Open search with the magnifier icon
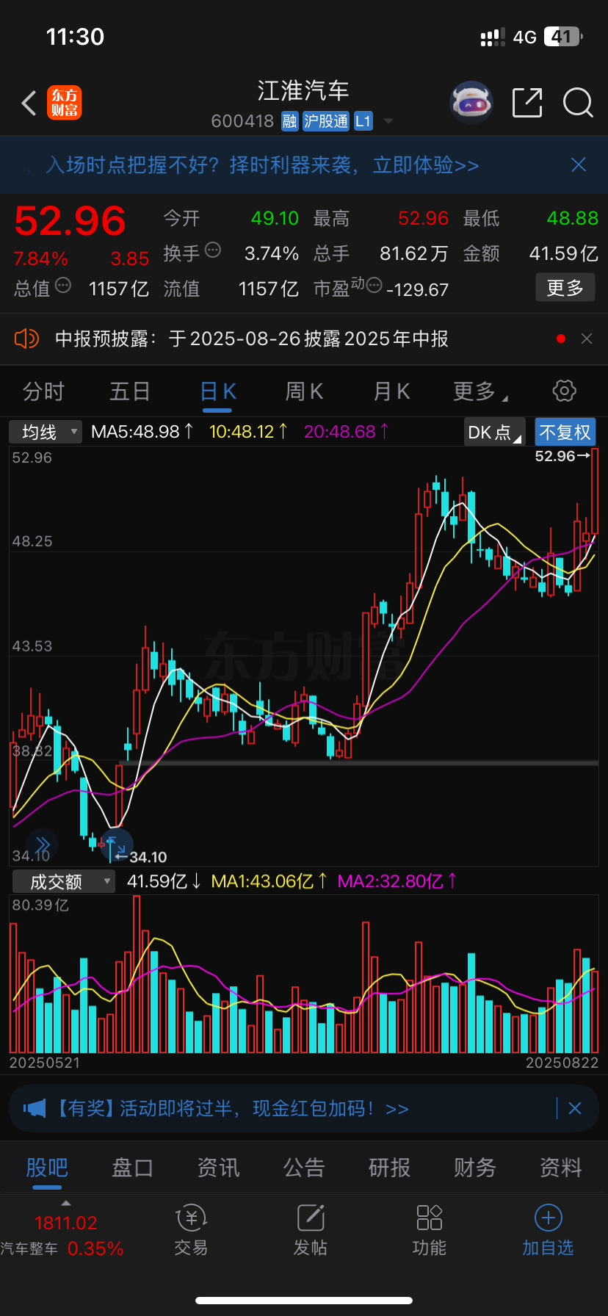This screenshot has height=1316, width=608. [578, 103]
